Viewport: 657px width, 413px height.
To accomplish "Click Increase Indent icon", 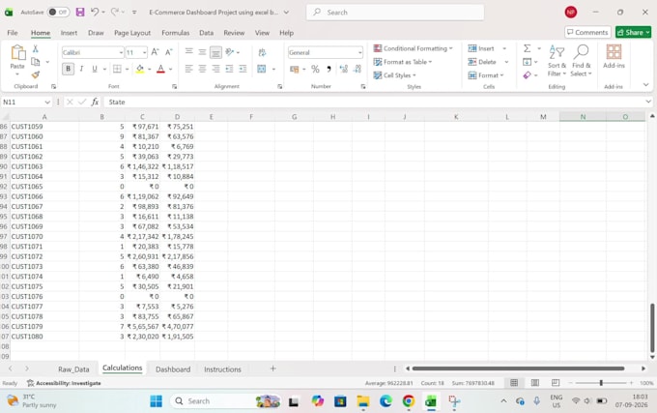I will pyautogui.click(x=243, y=69).
